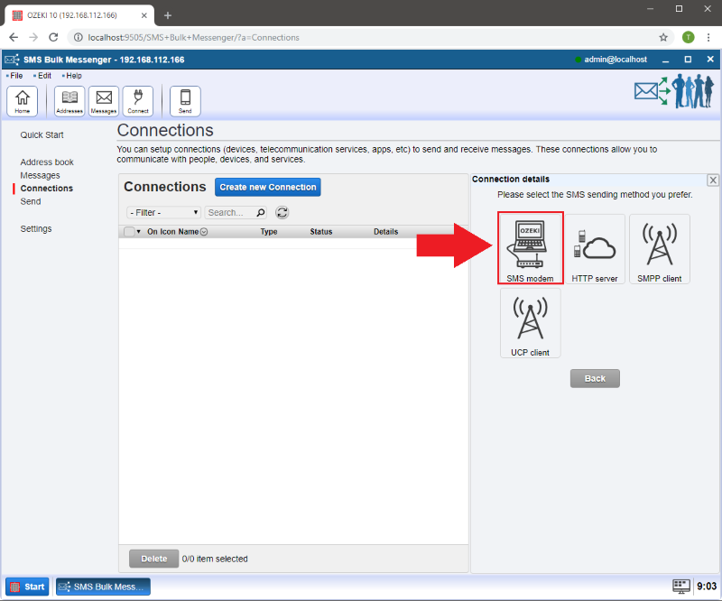Viewport: 722px width, 601px height.
Task: Open the Windows Start button
Action: (x=27, y=587)
